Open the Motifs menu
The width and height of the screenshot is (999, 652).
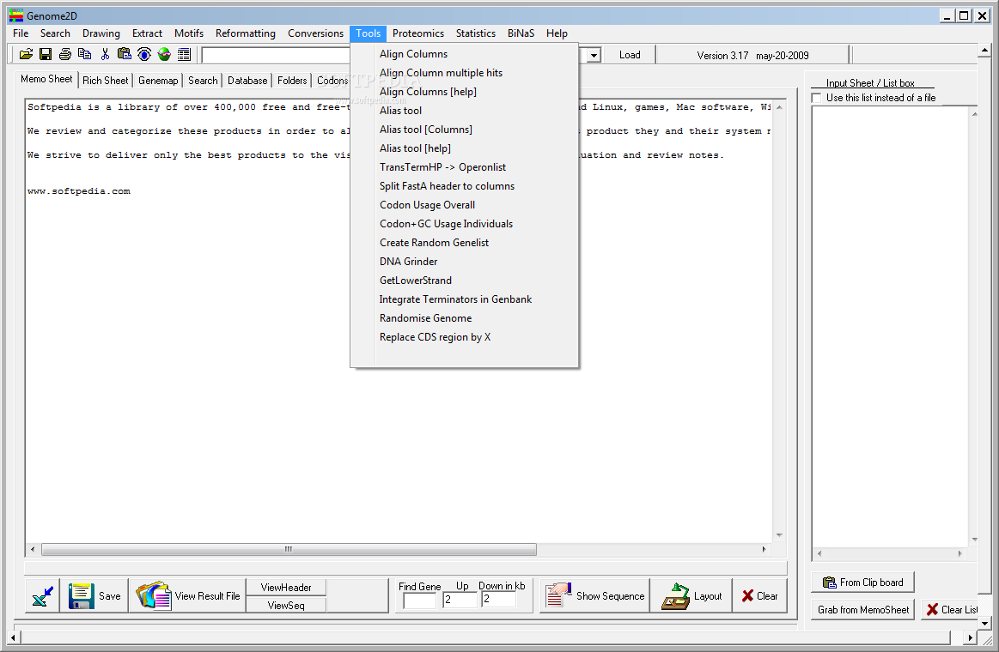tap(189, 33)
